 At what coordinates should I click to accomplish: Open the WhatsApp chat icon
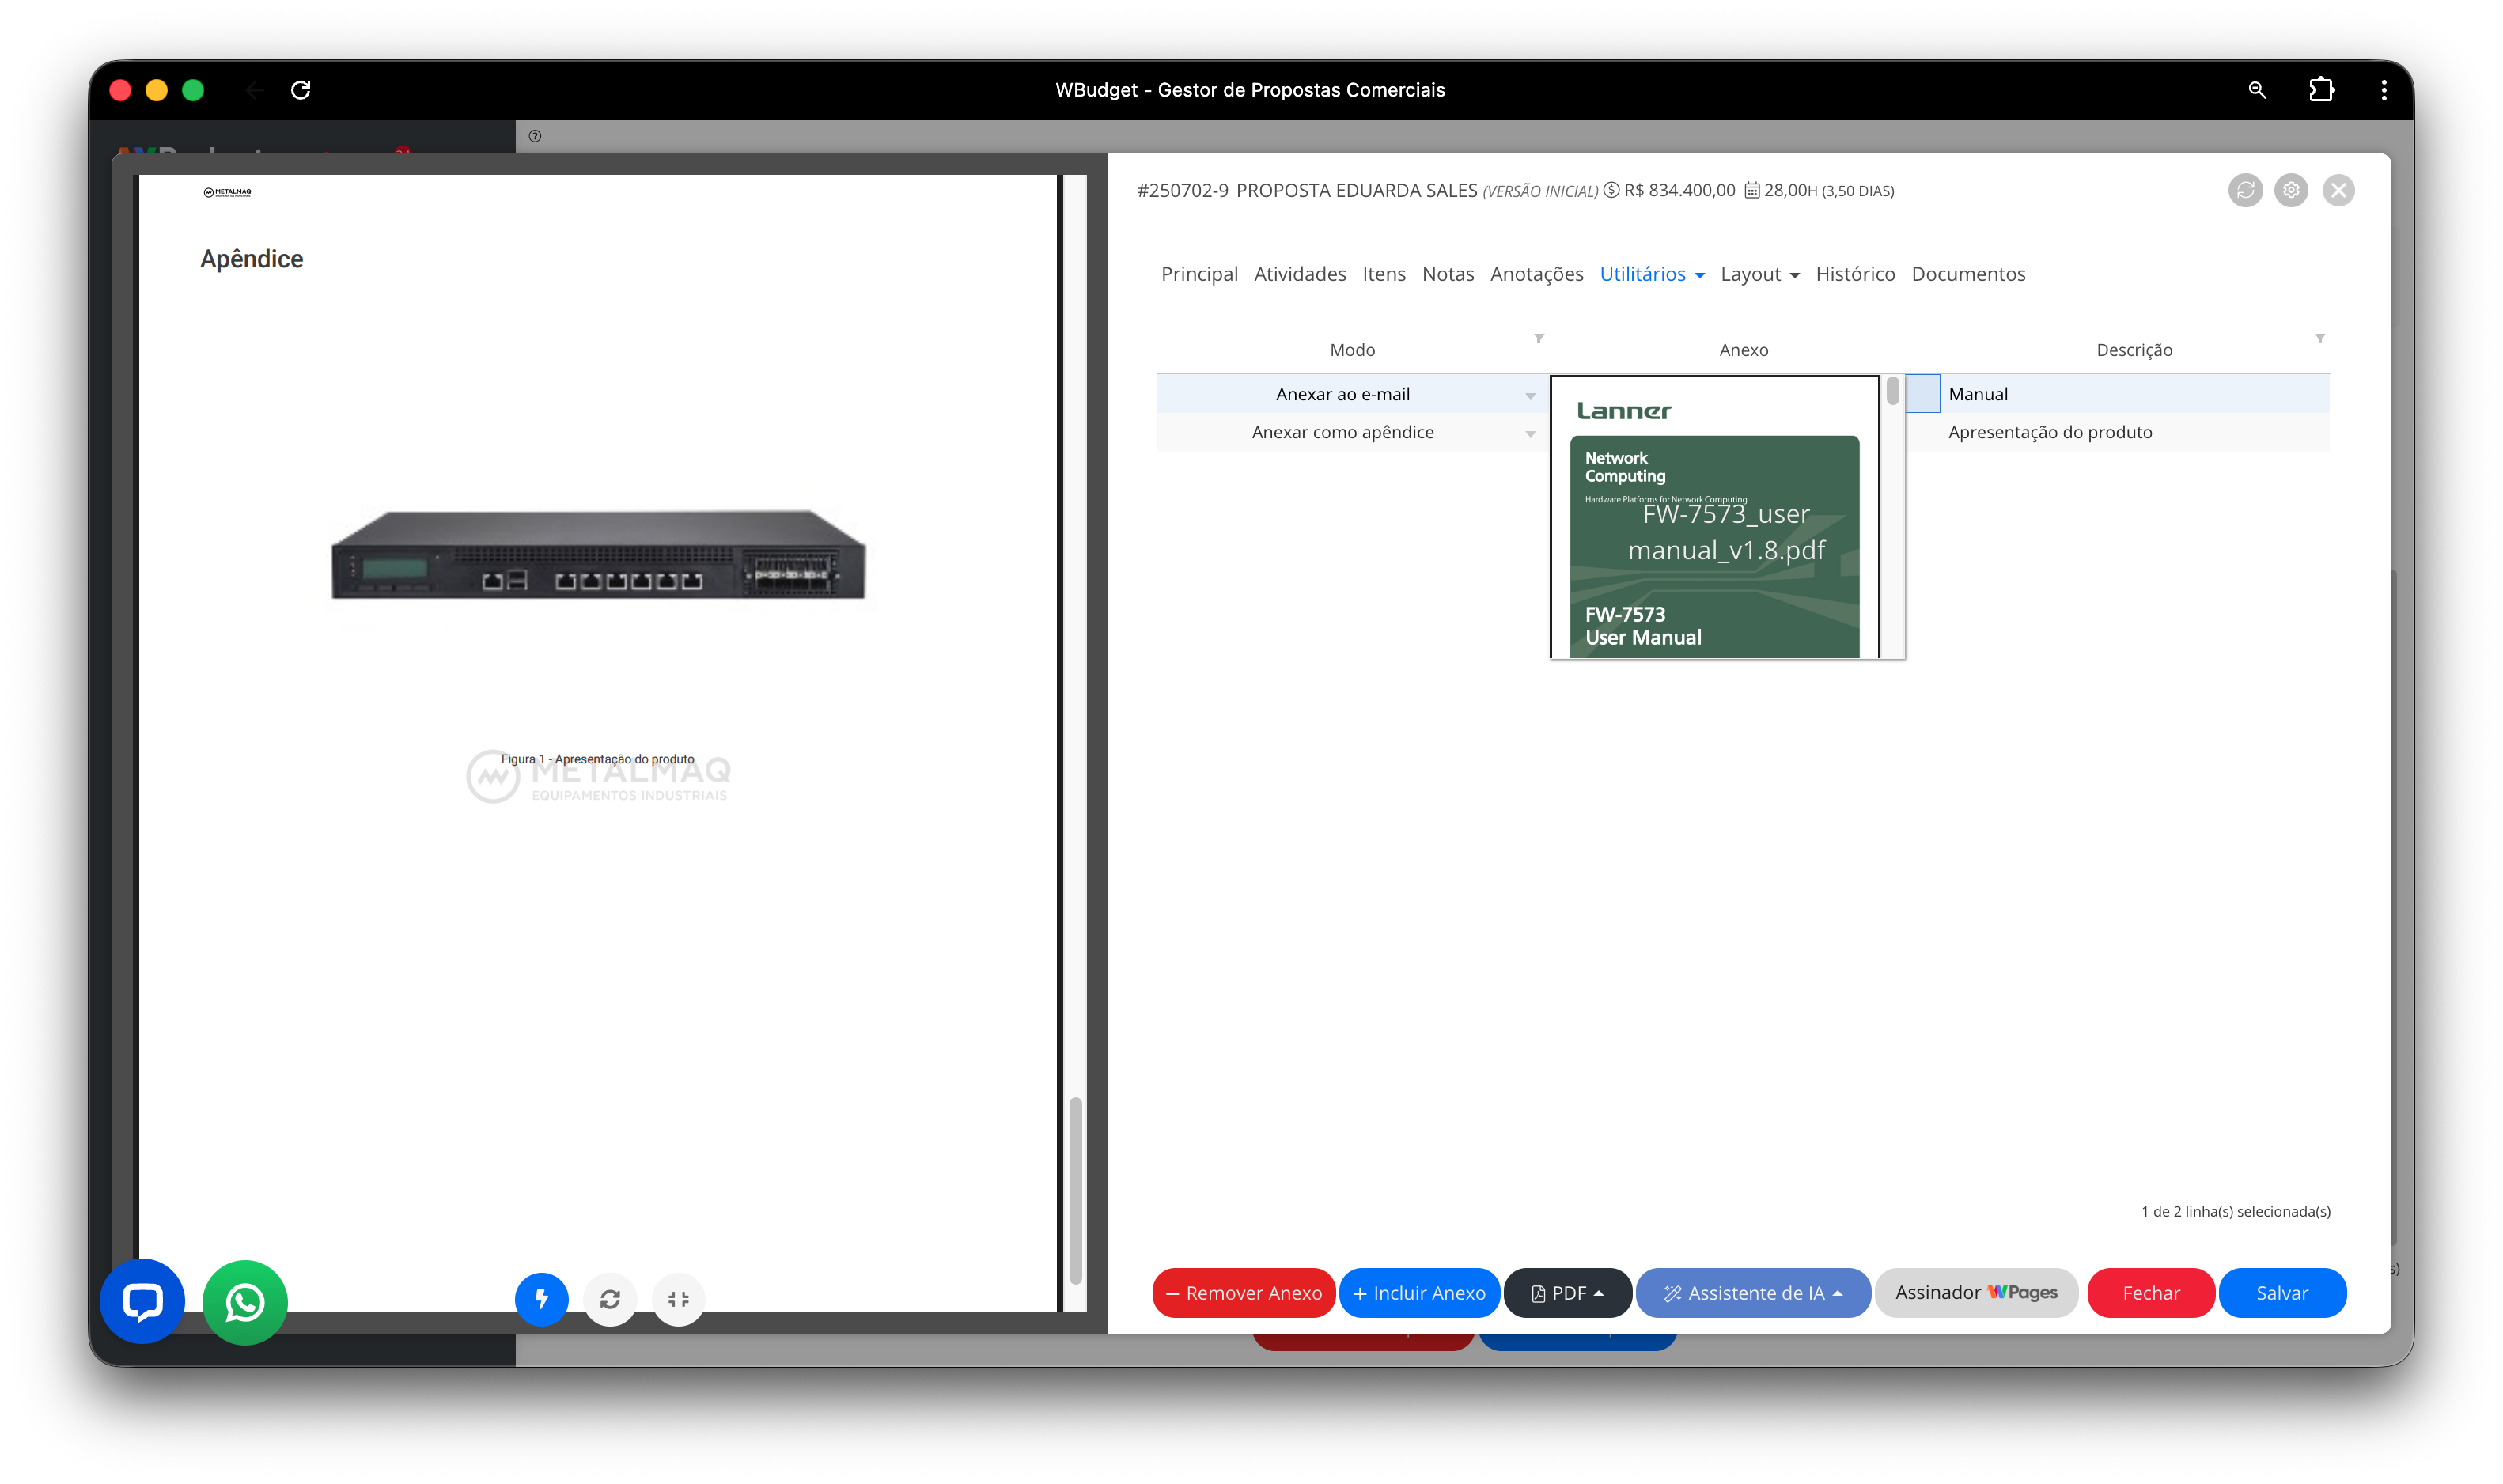click(245, 1302)
